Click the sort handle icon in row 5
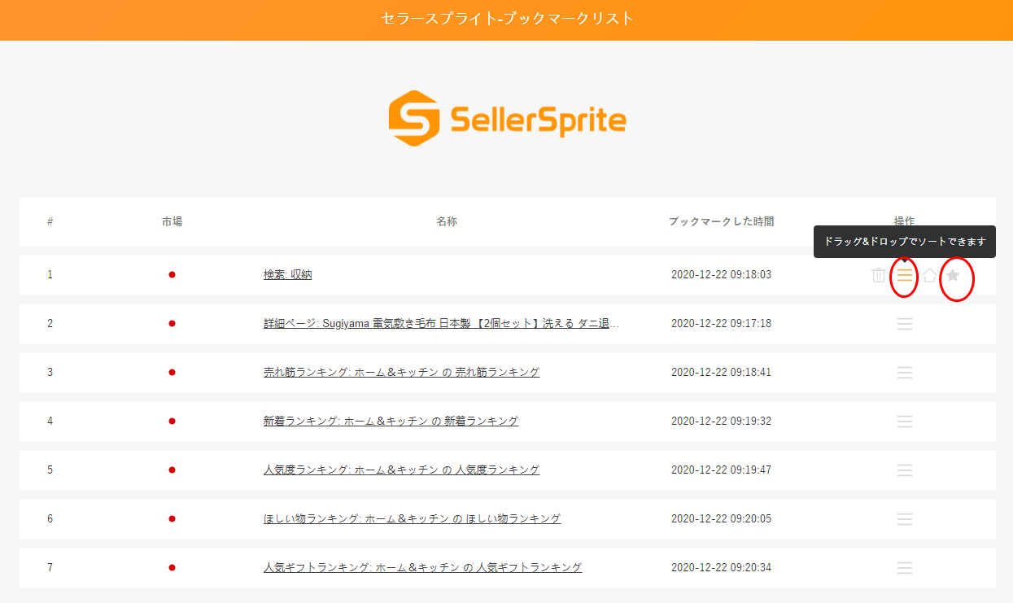The height and width of the screenshot is (603, 1013). pos(905,470)
